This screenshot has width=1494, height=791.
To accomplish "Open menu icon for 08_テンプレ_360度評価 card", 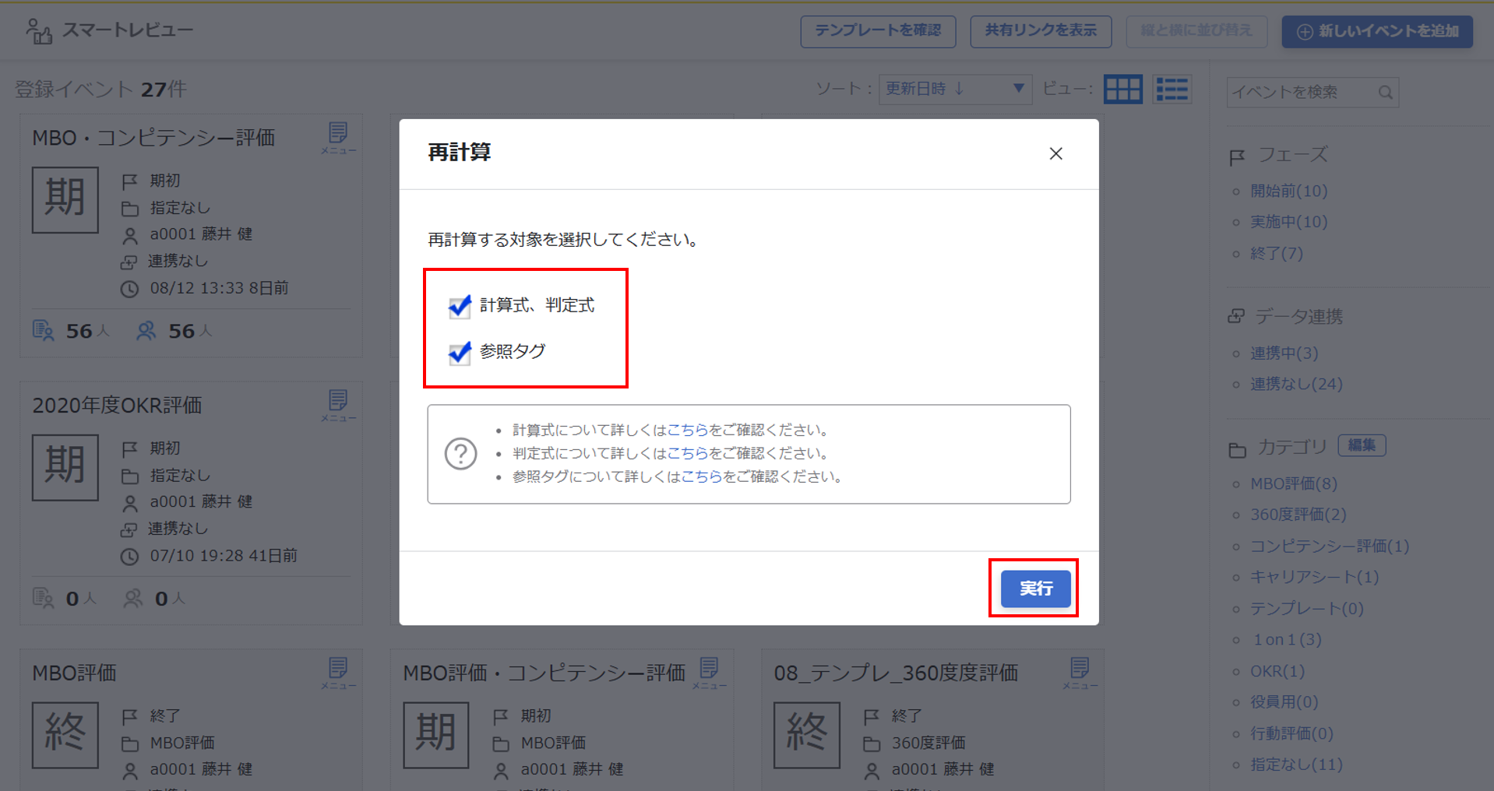I will [1080, 673].
